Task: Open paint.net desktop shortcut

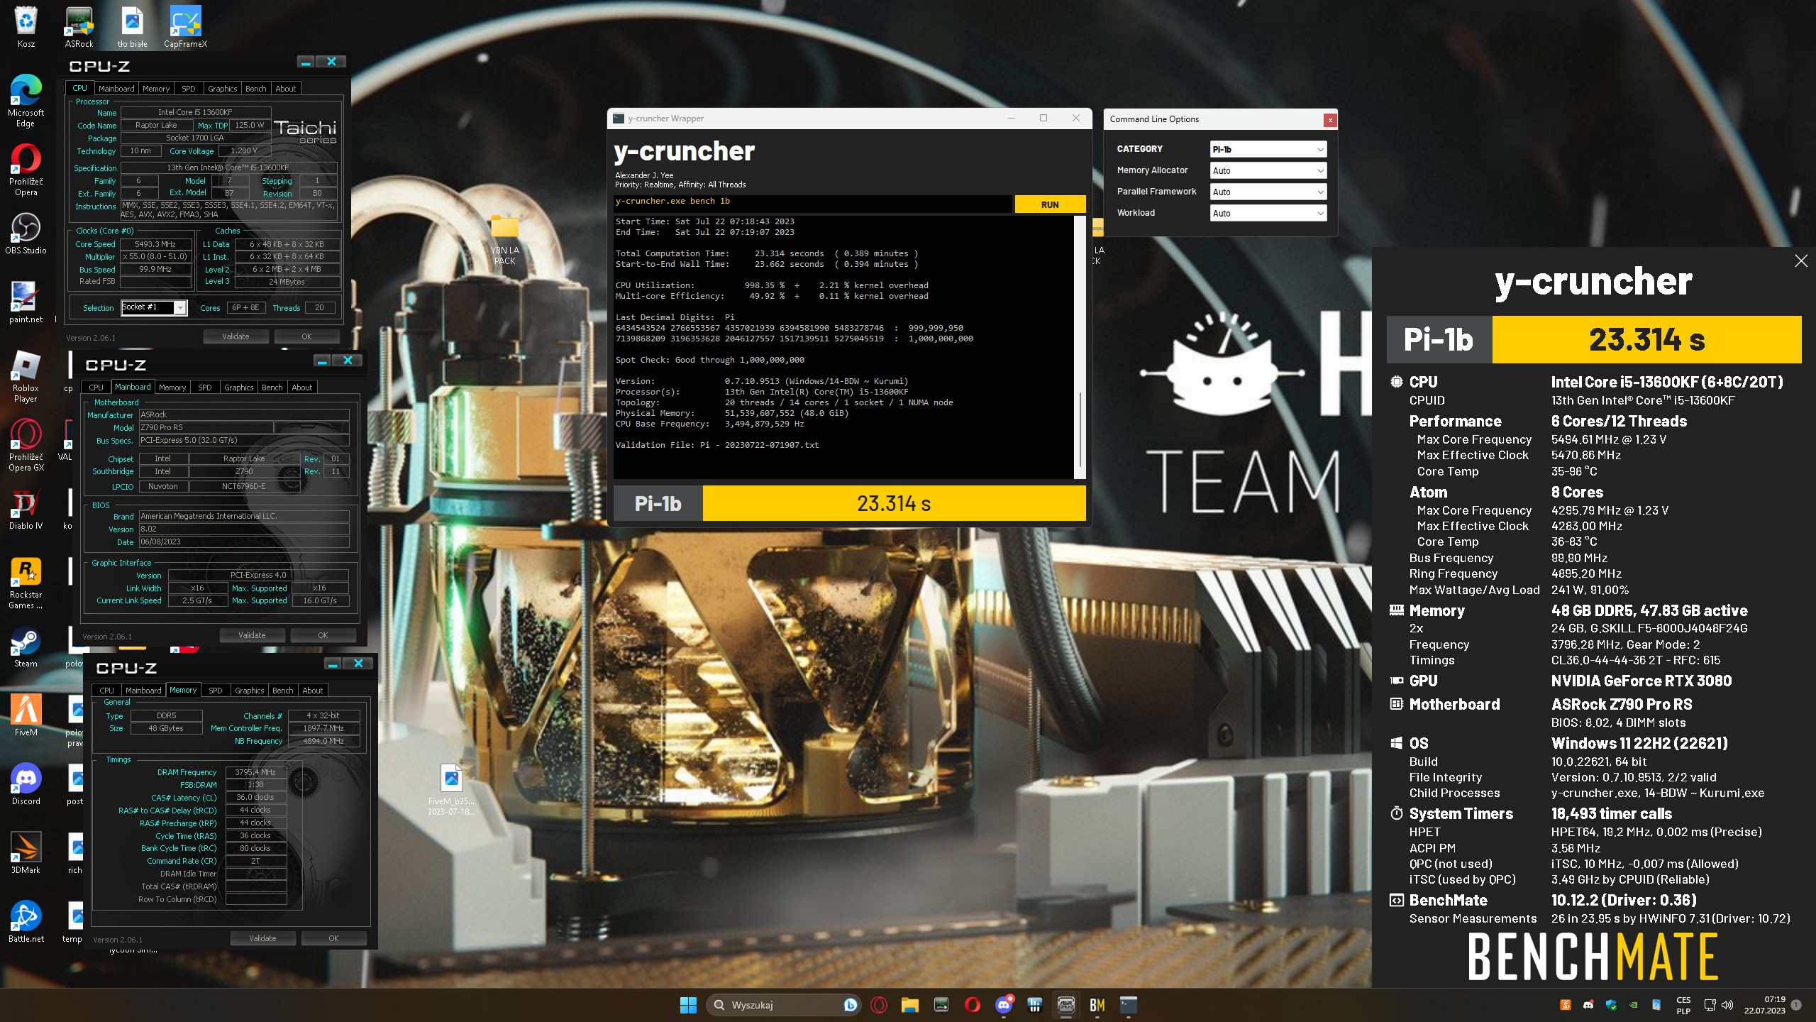Action: tap(26, 303)
